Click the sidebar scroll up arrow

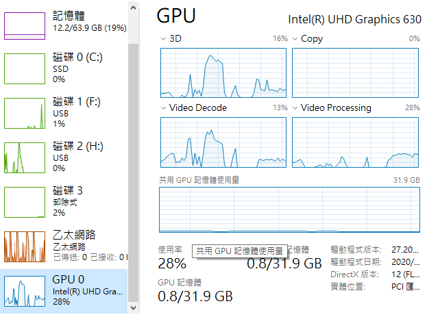point(134,8)
